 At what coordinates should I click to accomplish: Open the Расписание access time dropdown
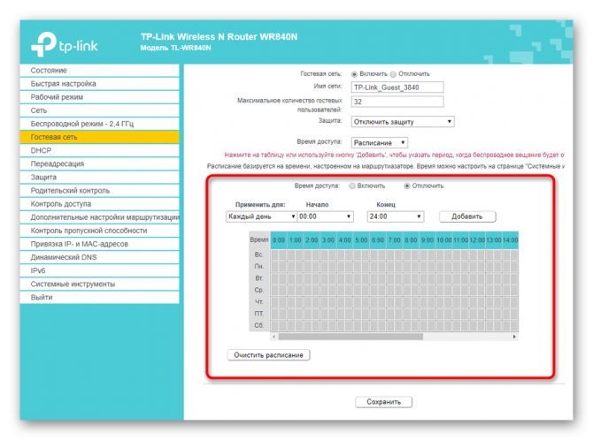[x=380, y=143]
